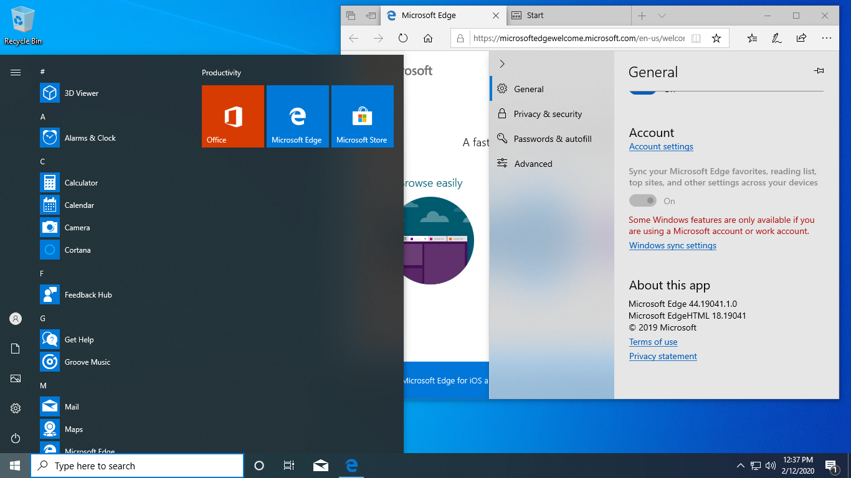Click the volume icon in tray
Image resolution: width=851 pixels, height=478 pixels.
tap(771, 466)
